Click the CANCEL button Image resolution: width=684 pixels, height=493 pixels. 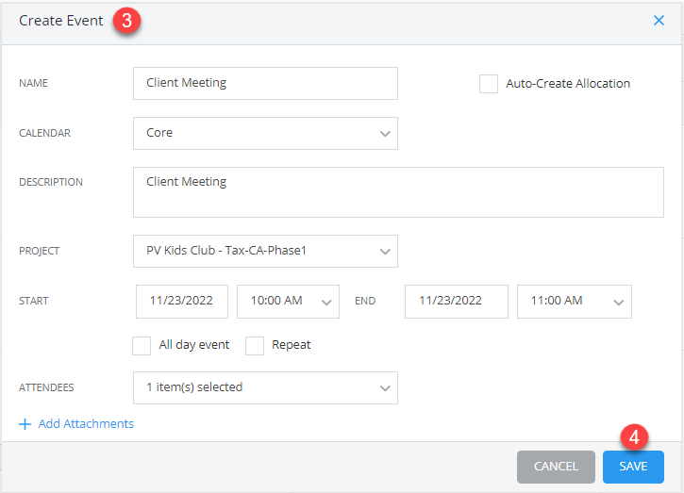coord(556,467)
